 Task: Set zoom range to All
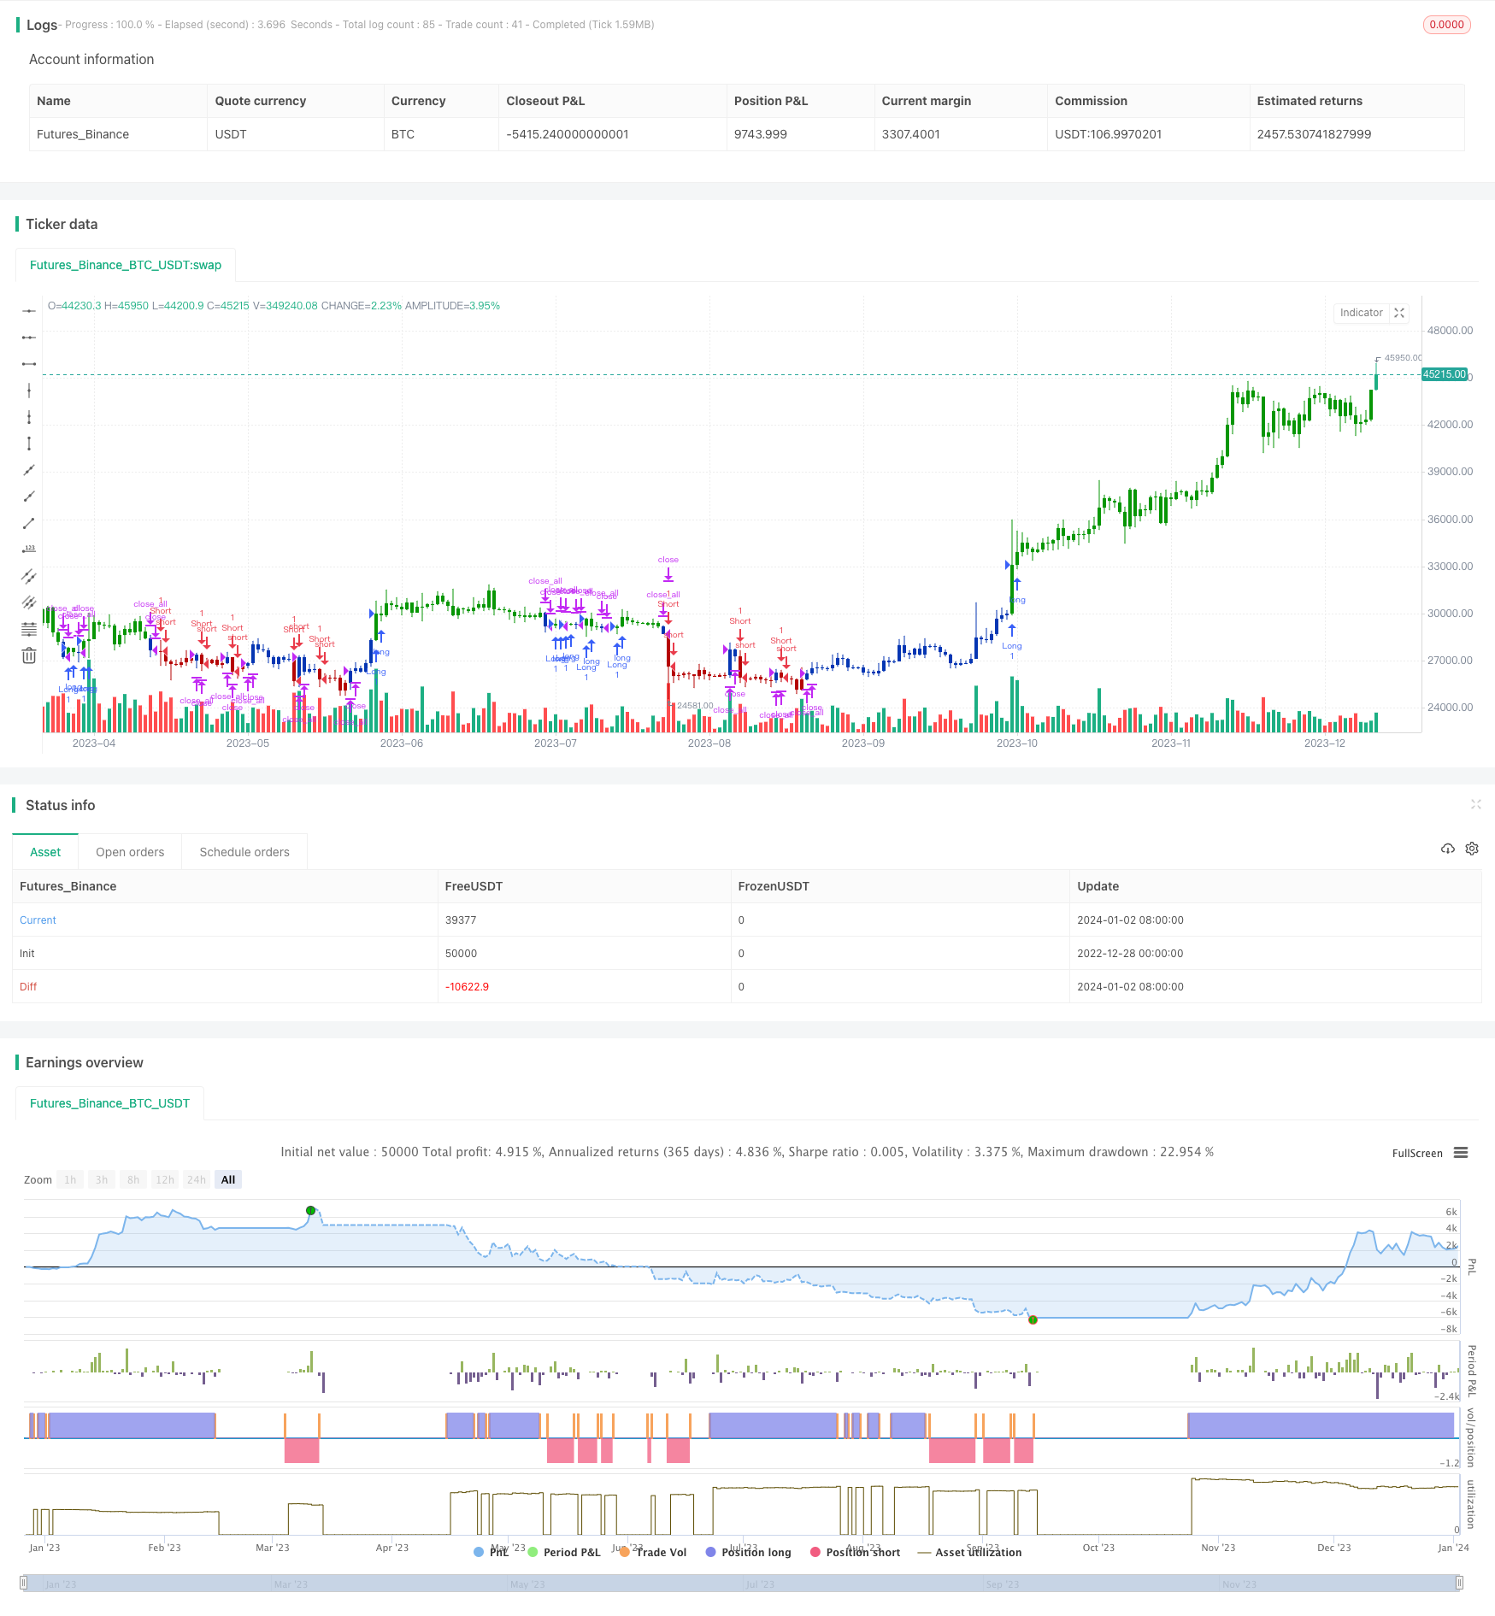[228, 1179]
